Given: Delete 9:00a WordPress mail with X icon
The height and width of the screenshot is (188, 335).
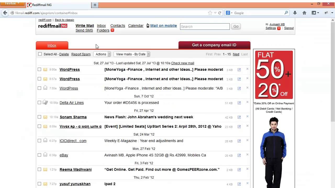Looking at the screenshot, I should (247, 69).
